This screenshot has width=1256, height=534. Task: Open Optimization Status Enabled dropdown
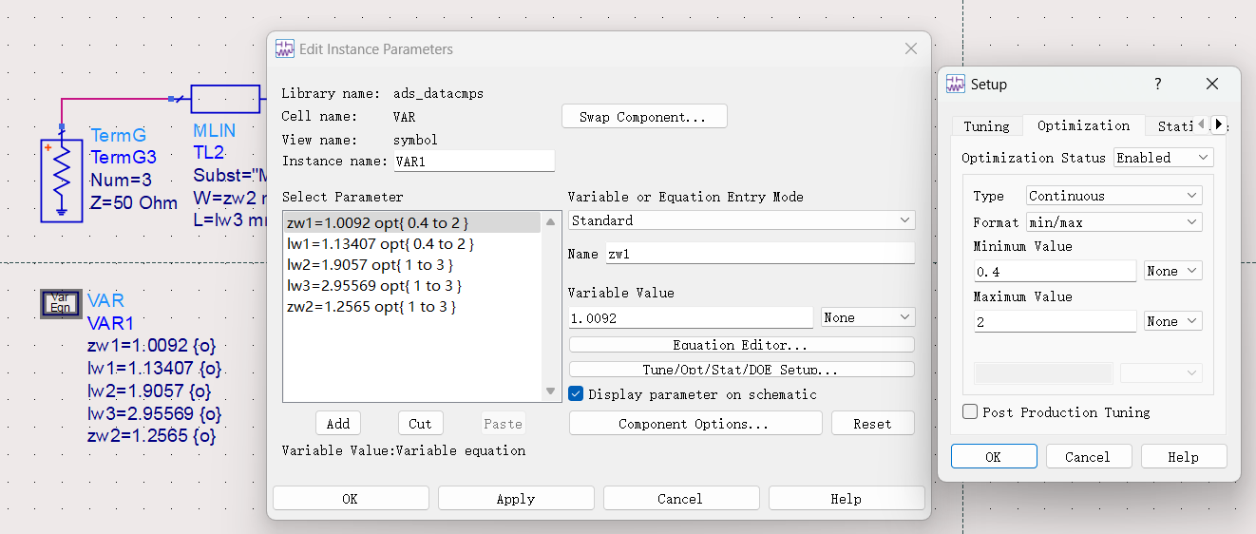tap(1165, 158)
